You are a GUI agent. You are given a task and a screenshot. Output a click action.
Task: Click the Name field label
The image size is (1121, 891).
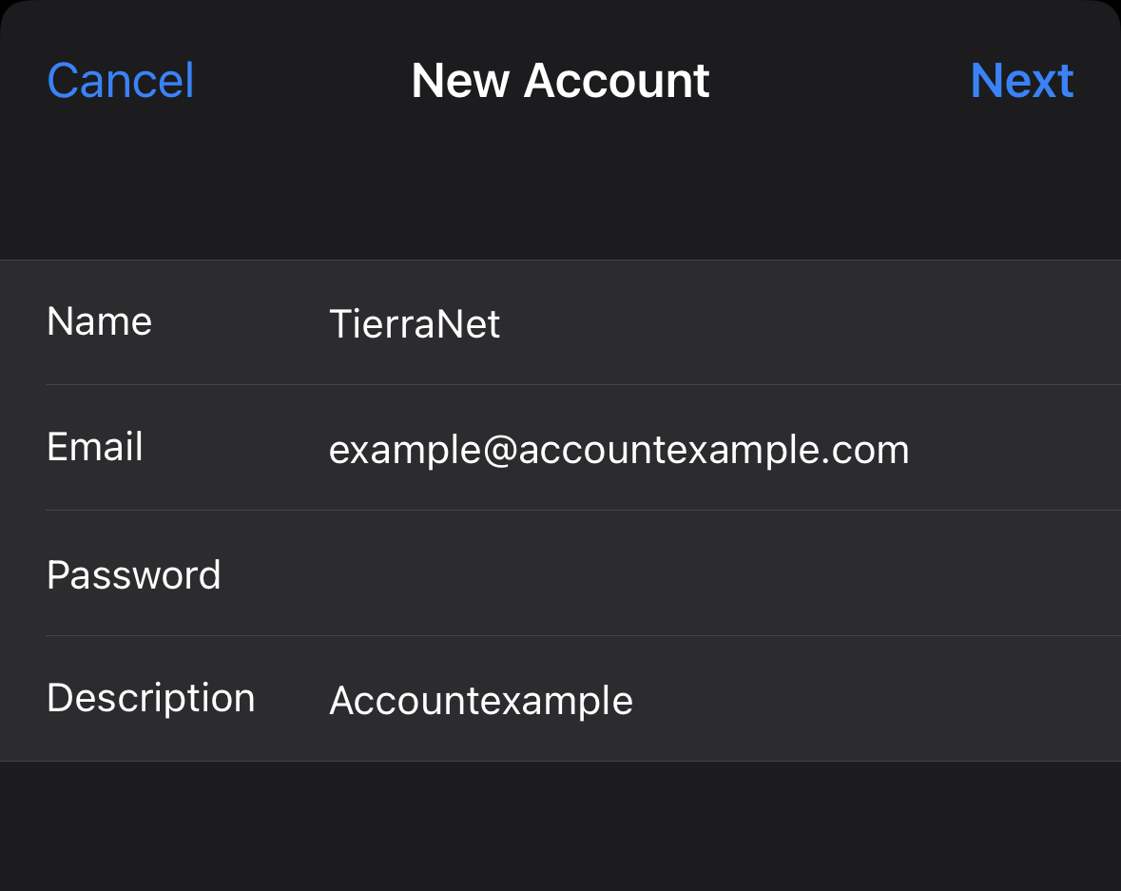pyautogui.click(x=99, y=321)
